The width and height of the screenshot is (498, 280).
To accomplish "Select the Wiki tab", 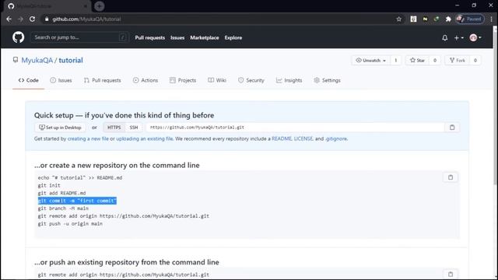I will tap(217, 80).
